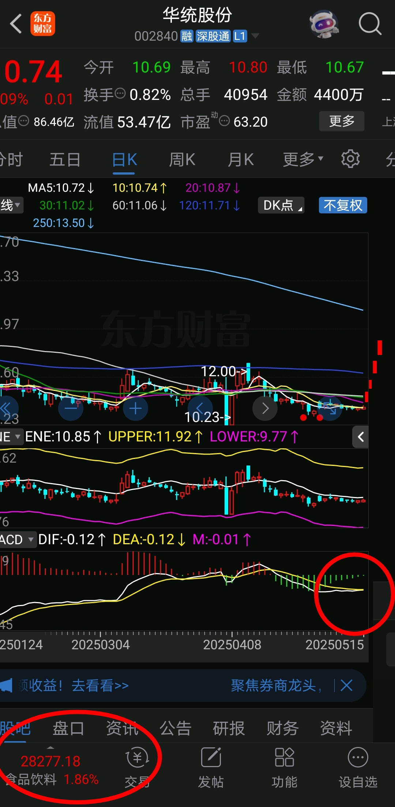Select the 日K chart tab
The image size is (395, 807).
click(x=124, y=160)
